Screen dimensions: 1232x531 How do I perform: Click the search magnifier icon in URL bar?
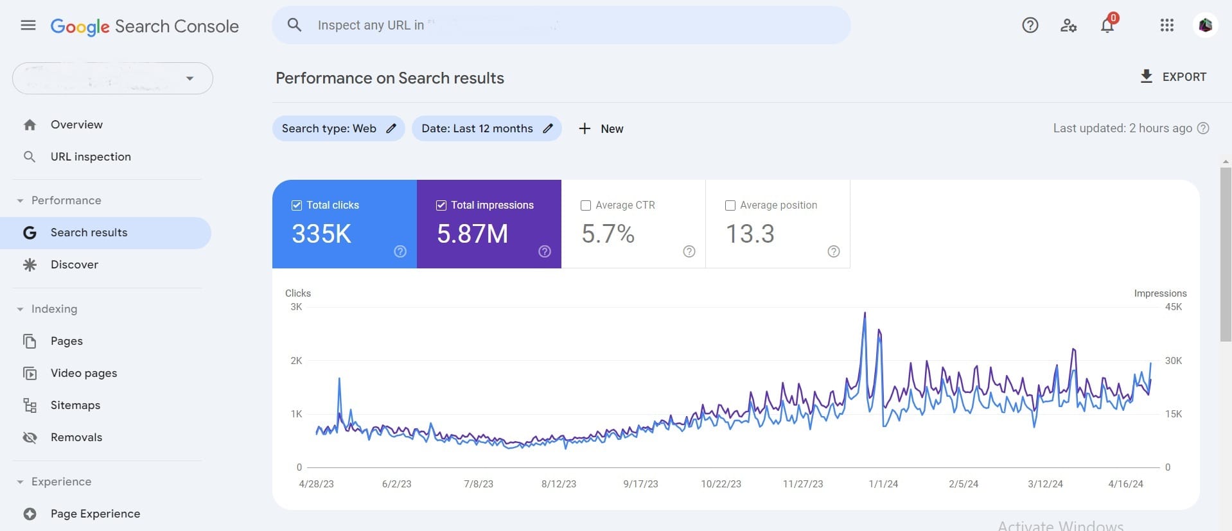click(294, 25)
